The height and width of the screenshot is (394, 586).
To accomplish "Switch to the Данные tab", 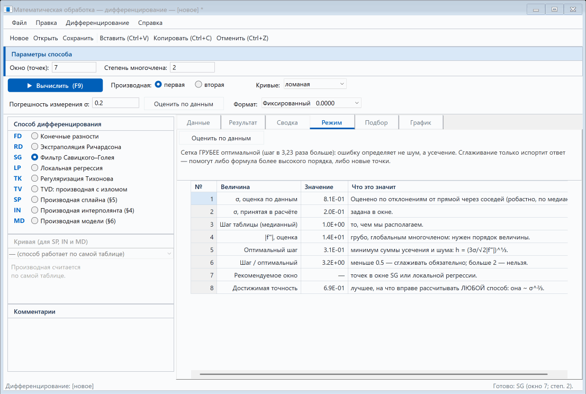I will coord(199,123).
